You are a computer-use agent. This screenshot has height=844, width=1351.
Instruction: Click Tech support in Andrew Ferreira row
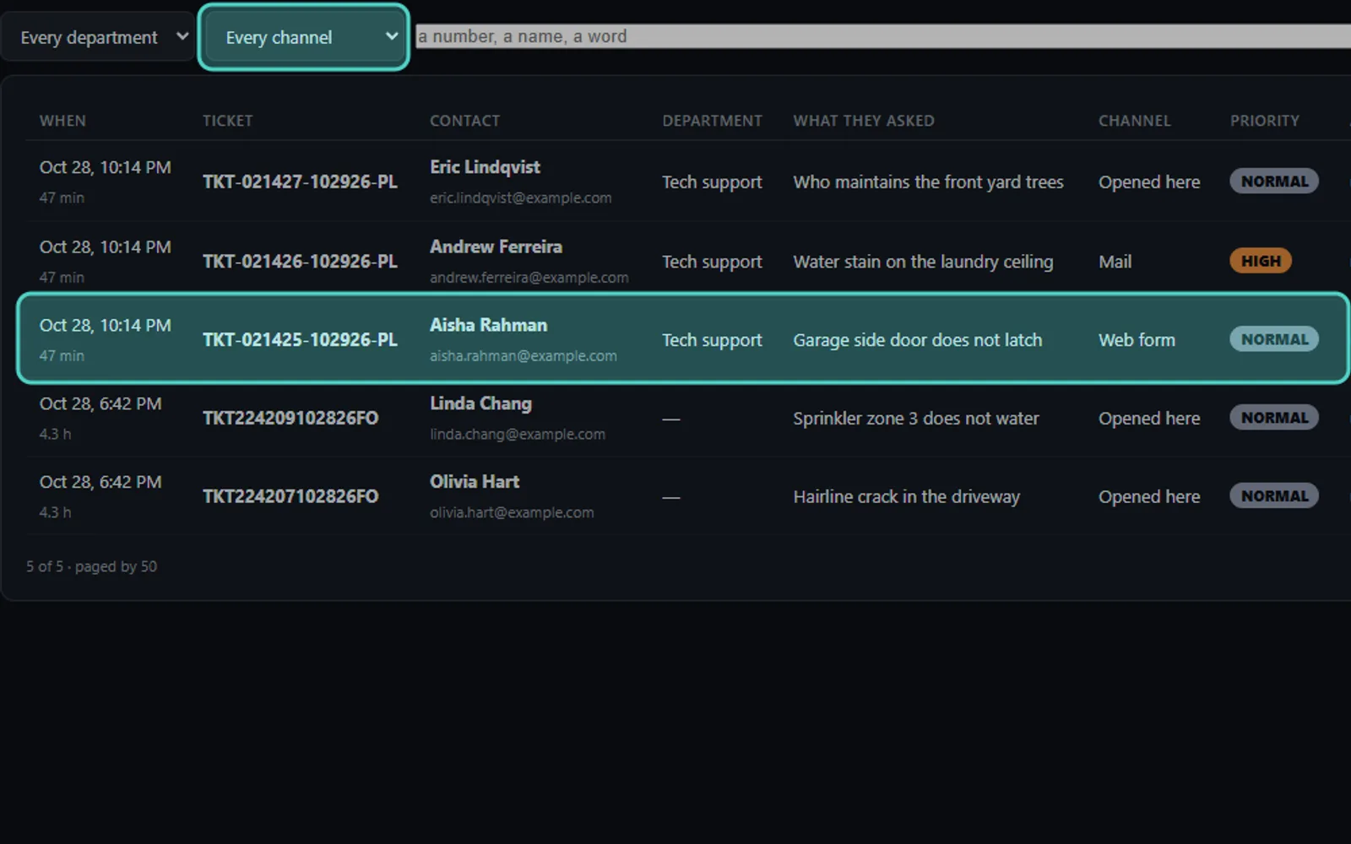(712, 262)
